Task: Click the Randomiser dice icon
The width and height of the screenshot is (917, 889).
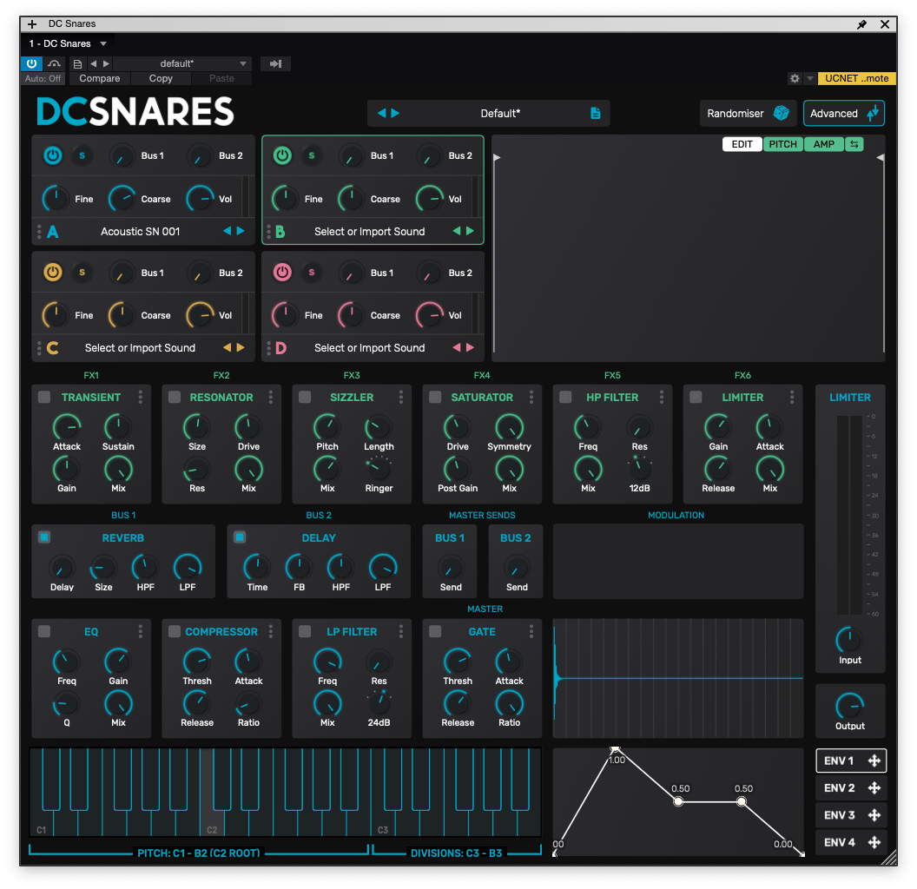Action: (x=782, y=113)
